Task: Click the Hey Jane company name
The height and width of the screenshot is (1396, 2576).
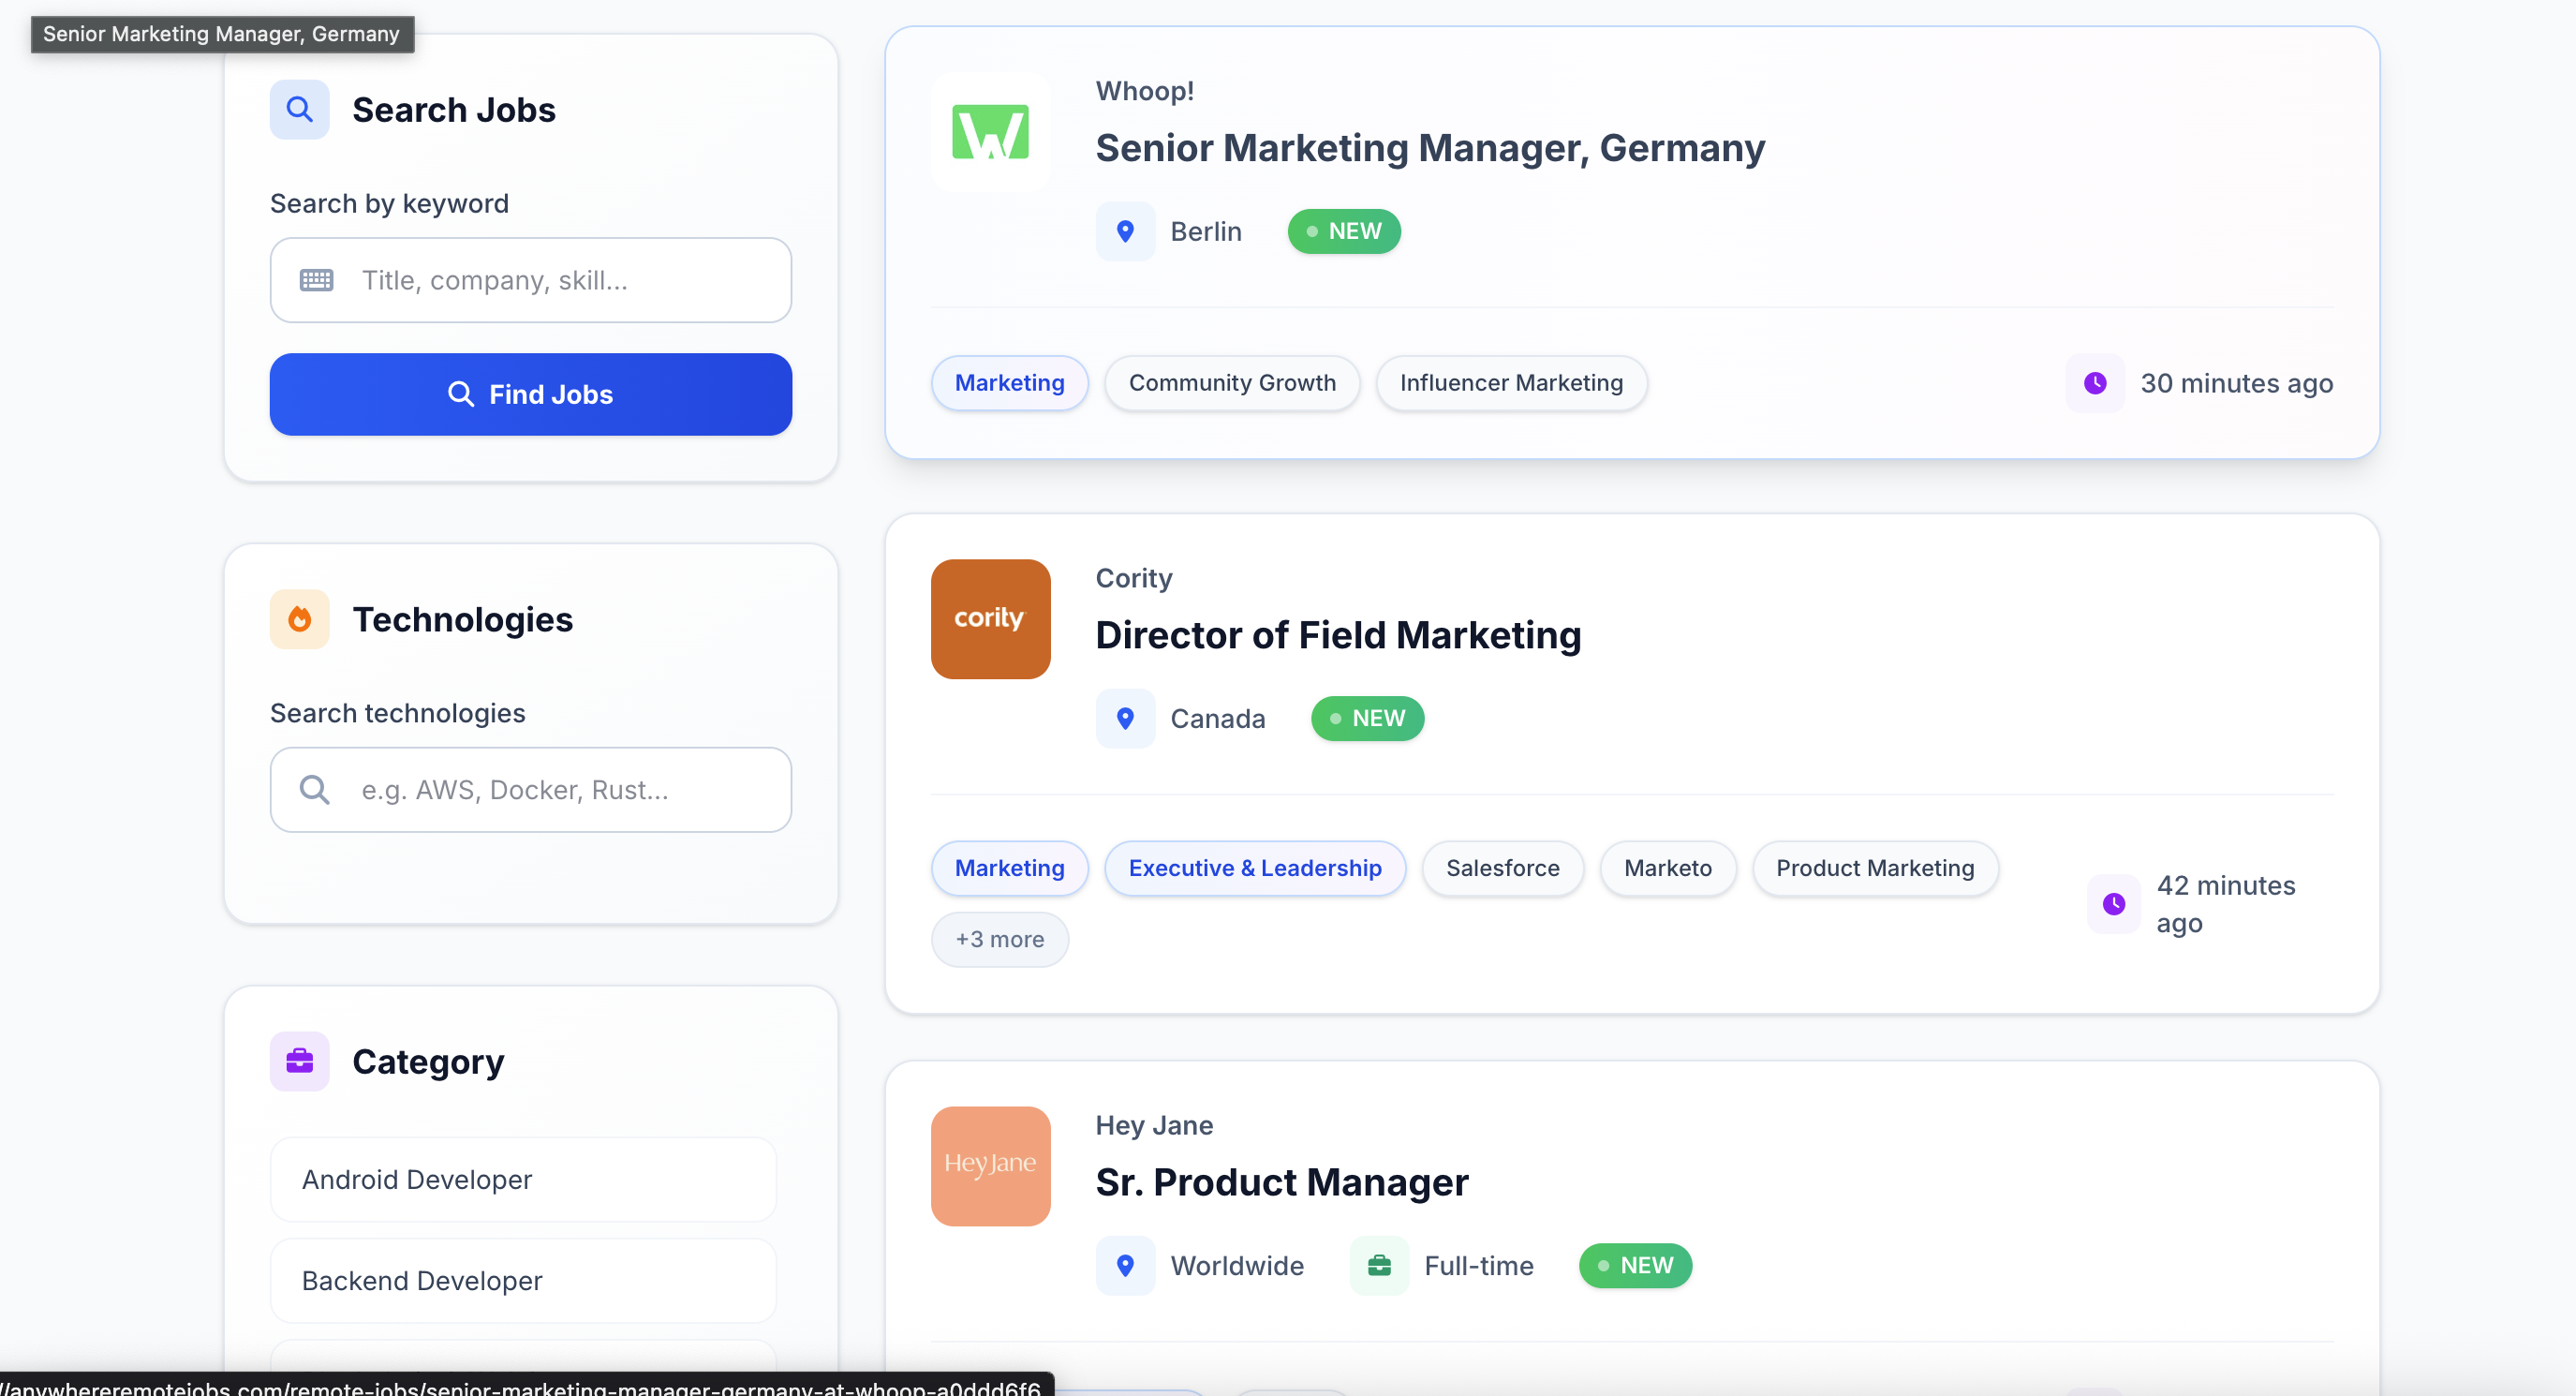Action: 1154,1125
